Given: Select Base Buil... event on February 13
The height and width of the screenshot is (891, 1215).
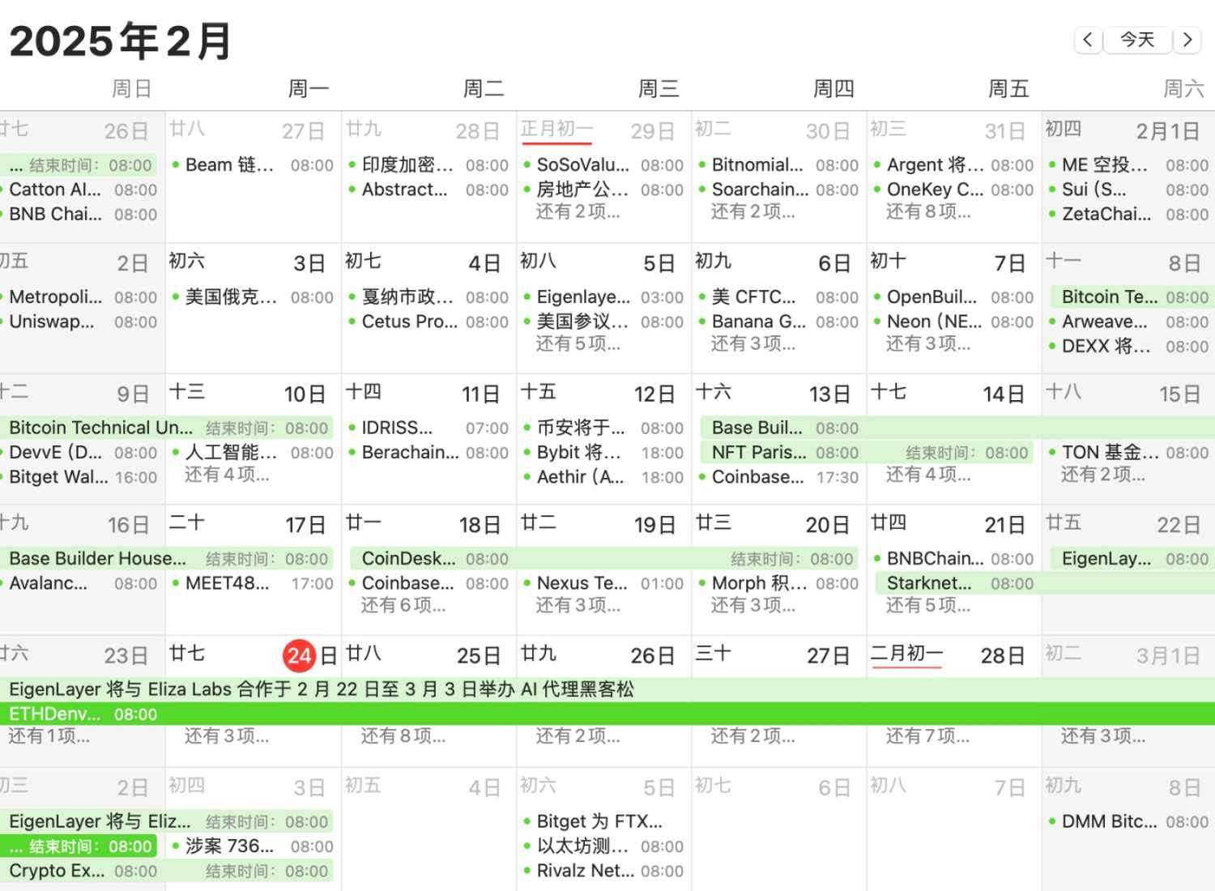Looking at the screenshot, I should coord(757,428).
